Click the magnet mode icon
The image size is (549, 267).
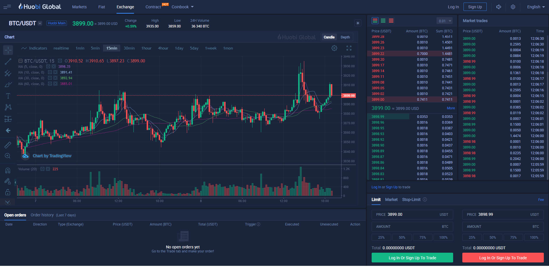pyautogui.click(x=8, y=171)
